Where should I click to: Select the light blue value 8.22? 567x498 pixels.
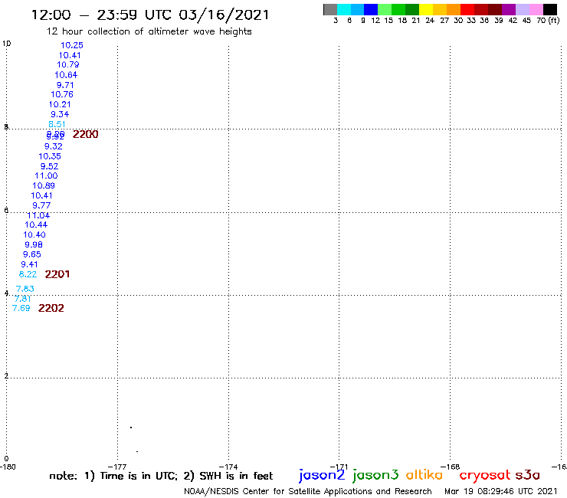pos(28,274)
